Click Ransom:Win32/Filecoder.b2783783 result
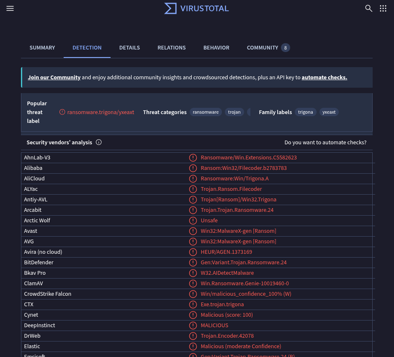 coord(244,168)
